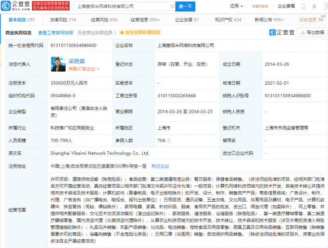Select business term 2014-03-26 至 2034-03-25
Screen dimensions: 328x248
185,112
